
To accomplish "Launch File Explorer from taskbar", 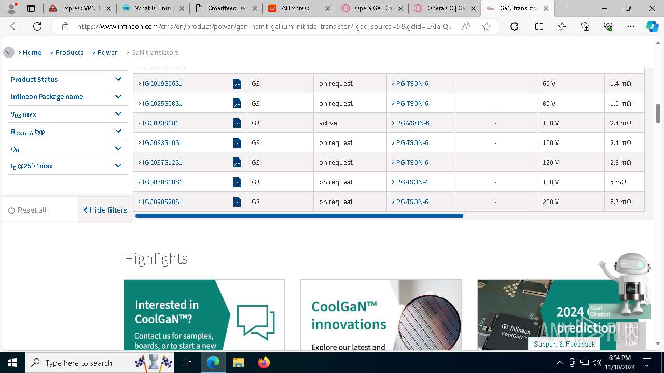I will point(238,363).
